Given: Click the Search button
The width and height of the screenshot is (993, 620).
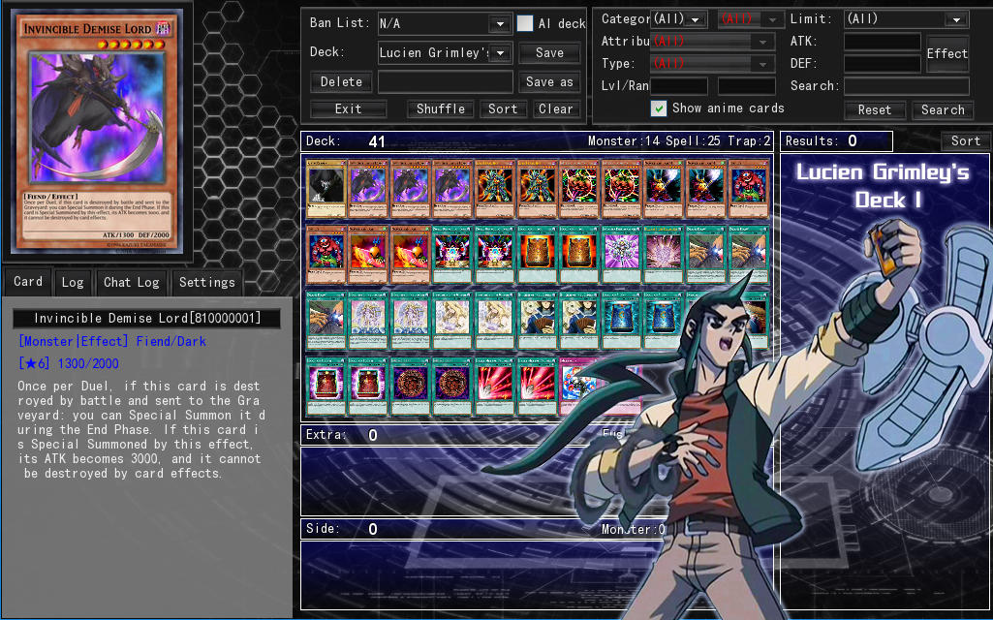Looking at the screenshot, I should tap(943, 110).
